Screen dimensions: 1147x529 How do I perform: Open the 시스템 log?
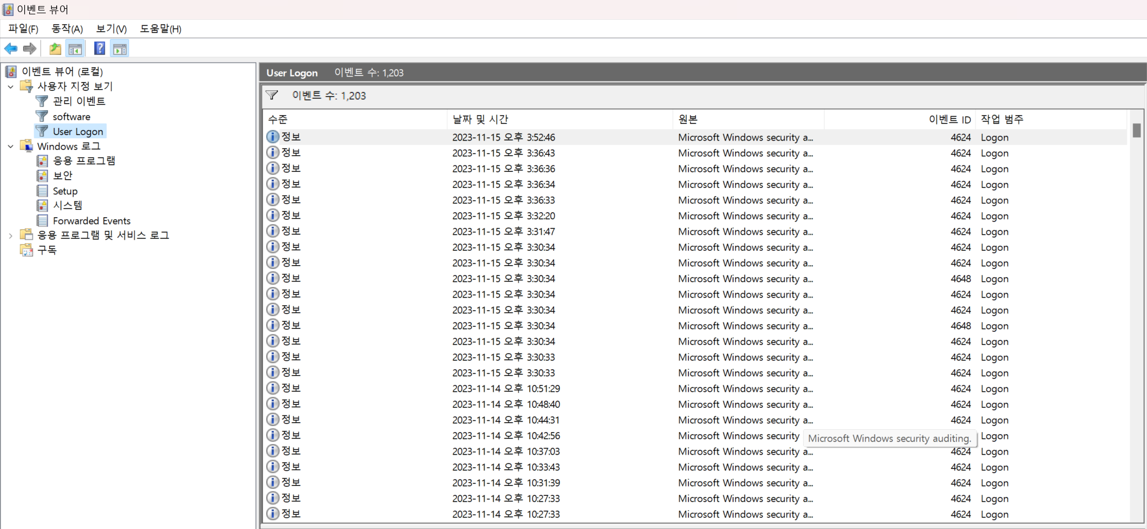point(67,205)
